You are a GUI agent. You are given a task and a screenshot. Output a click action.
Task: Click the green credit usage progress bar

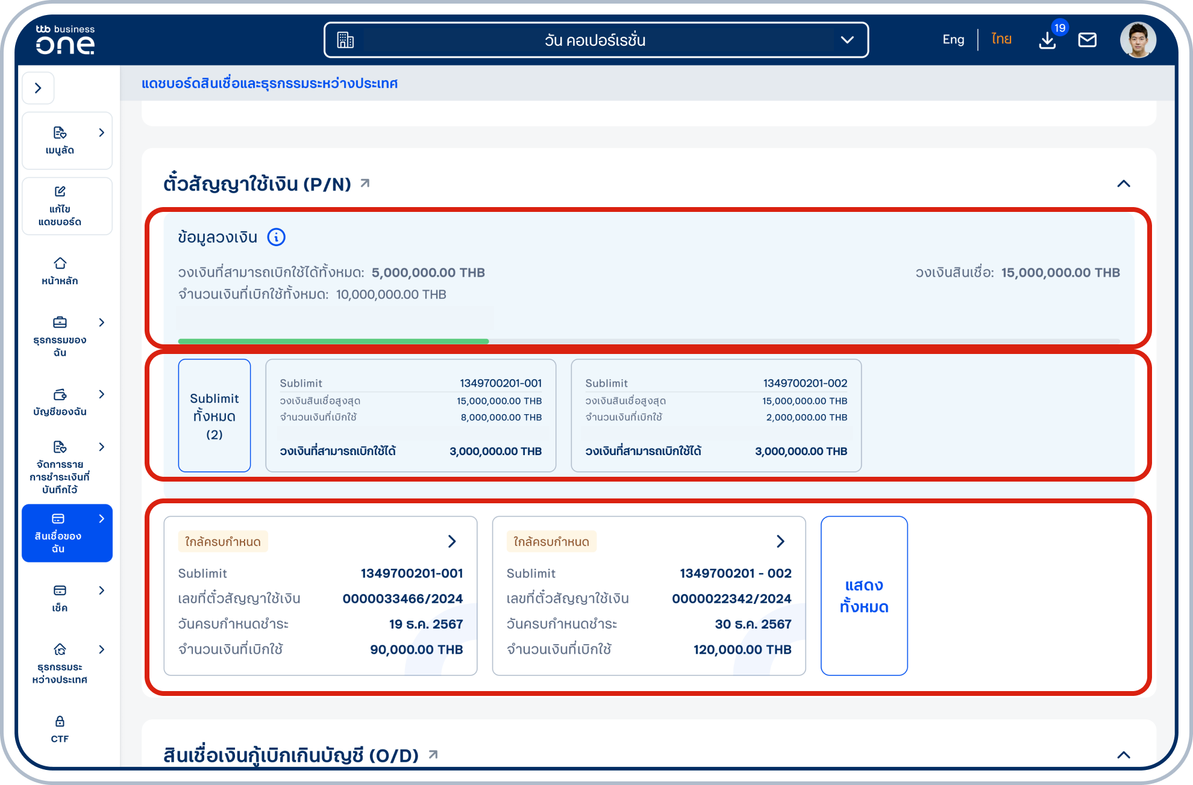point(333,341)
